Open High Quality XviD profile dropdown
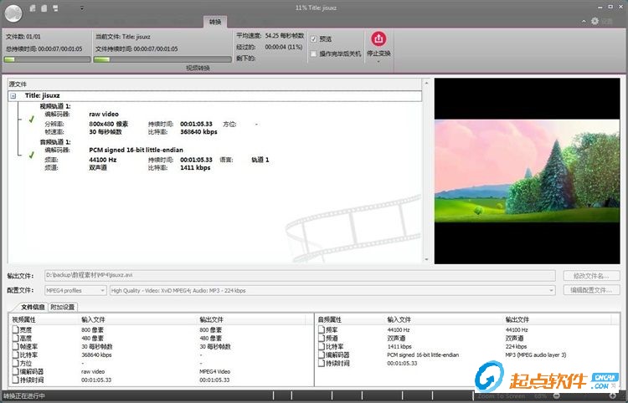This screenshot has width=628, height=403. [x=332, y=291]
